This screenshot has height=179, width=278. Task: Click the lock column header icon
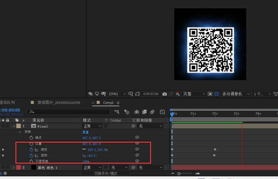[7, 120]
